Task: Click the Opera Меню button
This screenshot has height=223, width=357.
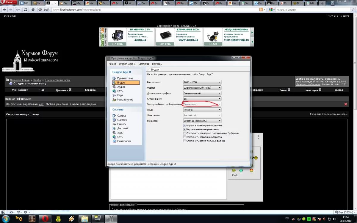Action: tap(9, 2)
